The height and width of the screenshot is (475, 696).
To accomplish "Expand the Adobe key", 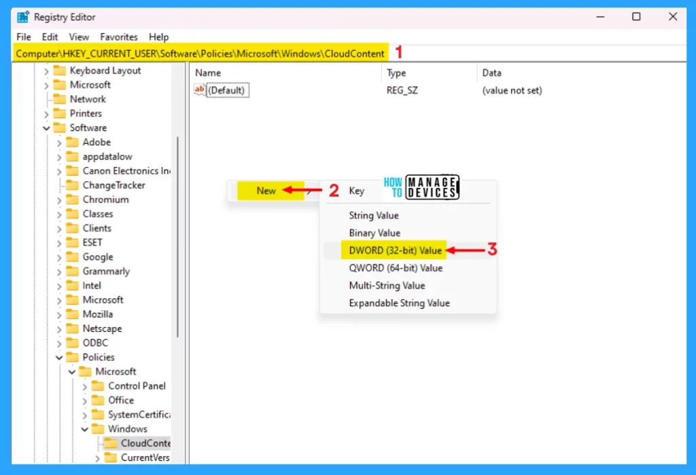I will 59,142.
